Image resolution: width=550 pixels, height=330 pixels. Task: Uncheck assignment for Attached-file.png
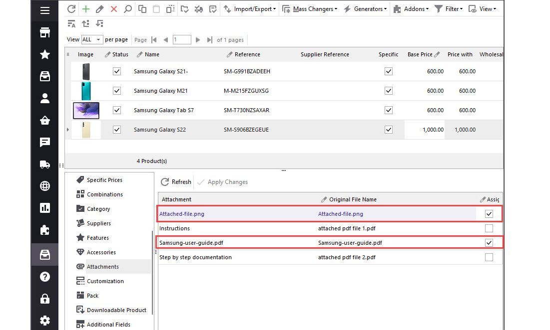click(x=489, y=214)
